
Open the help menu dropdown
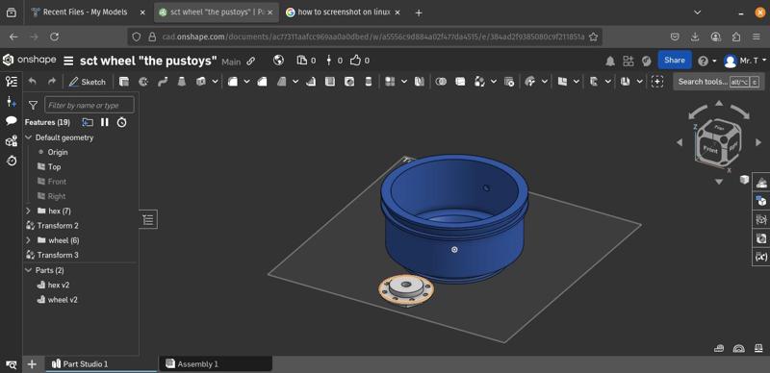[707, 61]
